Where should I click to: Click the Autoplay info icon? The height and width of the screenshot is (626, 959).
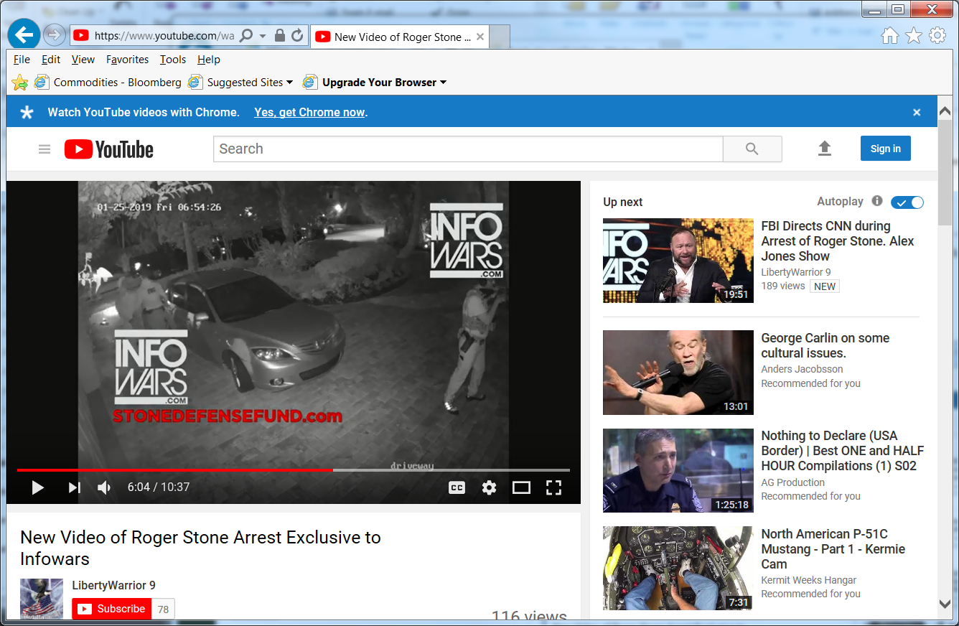[877, 201]
